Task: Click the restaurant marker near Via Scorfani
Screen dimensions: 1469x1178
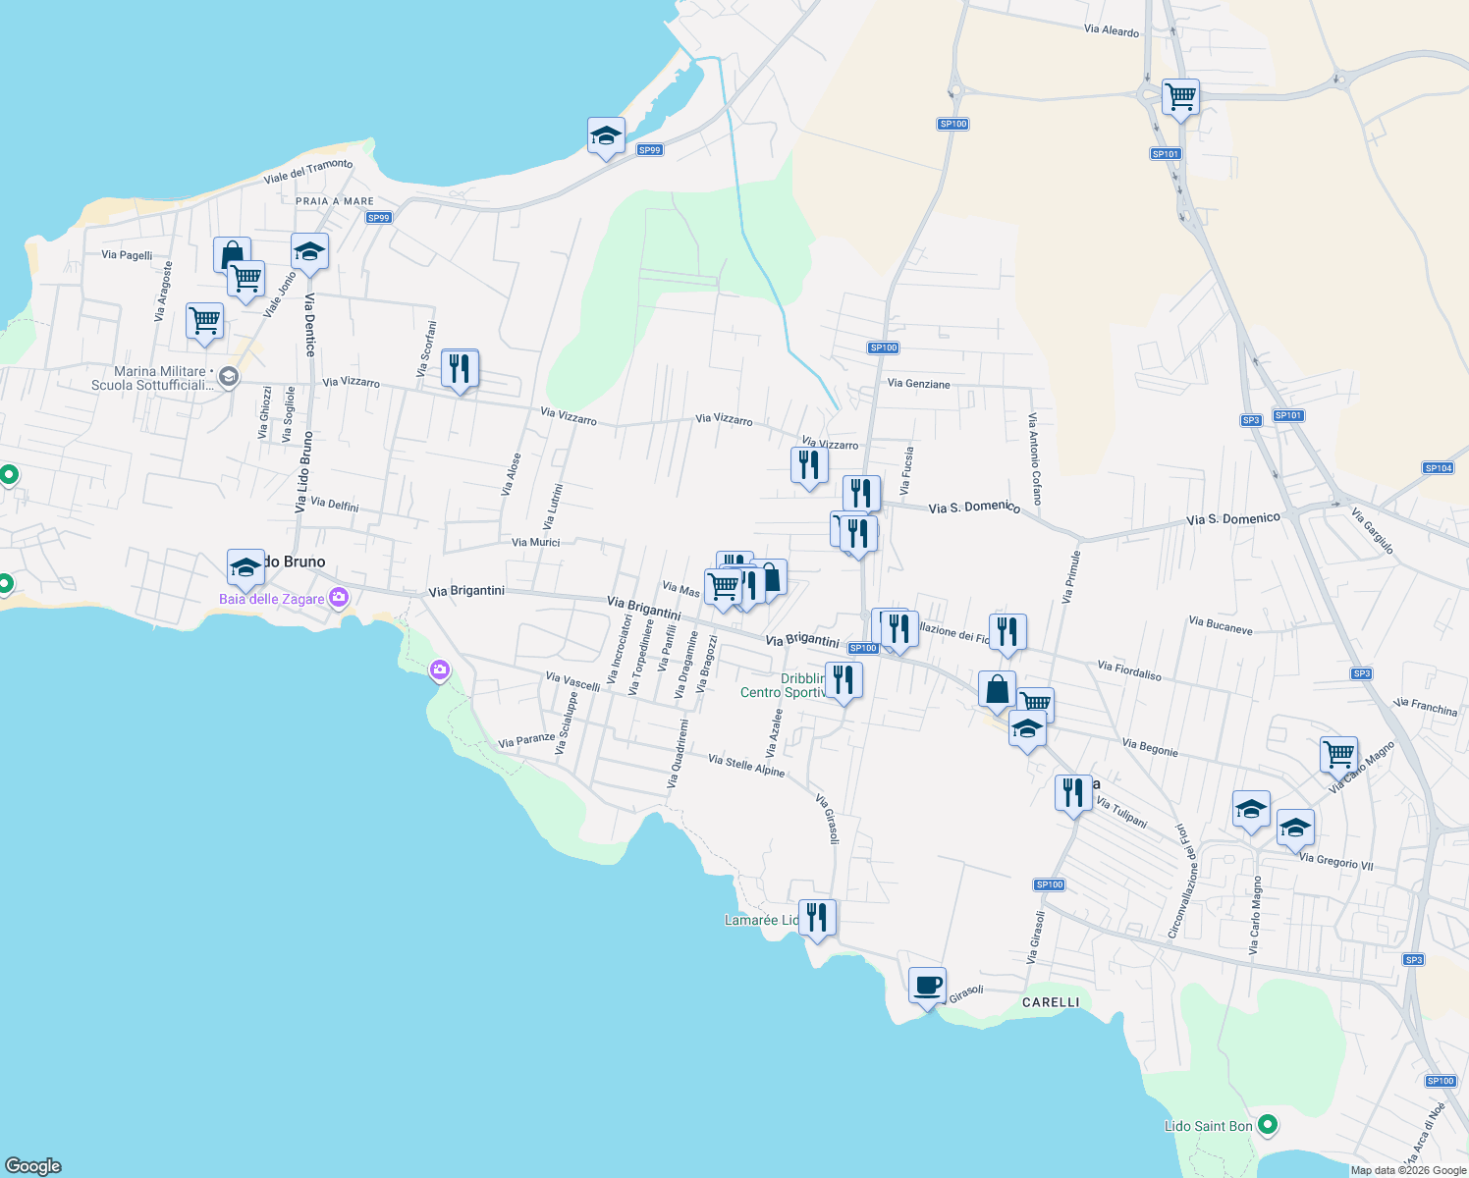Action: (460, 369)
